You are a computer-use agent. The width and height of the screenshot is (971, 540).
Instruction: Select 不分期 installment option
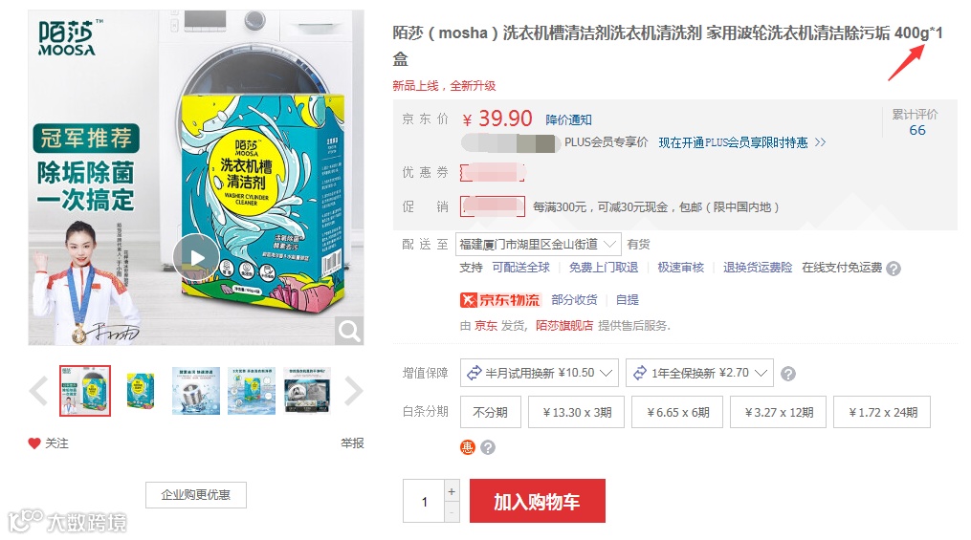491,412
